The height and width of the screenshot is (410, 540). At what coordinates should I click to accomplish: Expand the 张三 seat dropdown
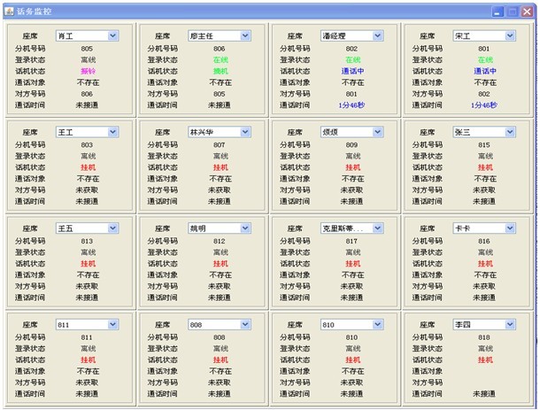point(511,132)
